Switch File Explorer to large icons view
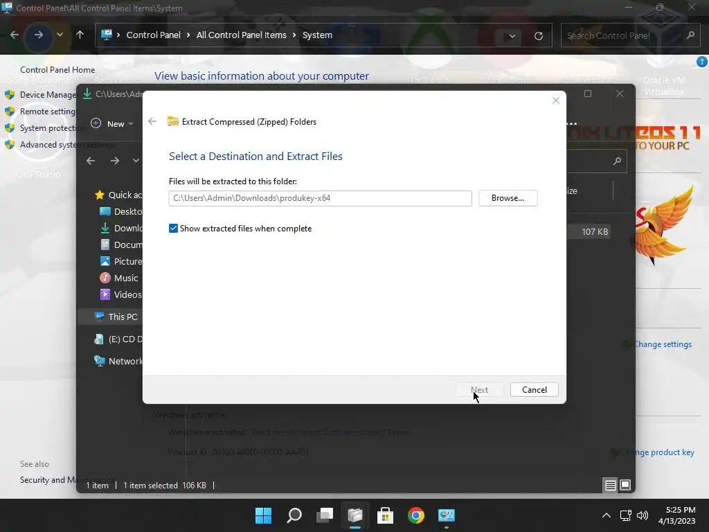This screenshot has width=709, height=532. click(x=625, y=486)
